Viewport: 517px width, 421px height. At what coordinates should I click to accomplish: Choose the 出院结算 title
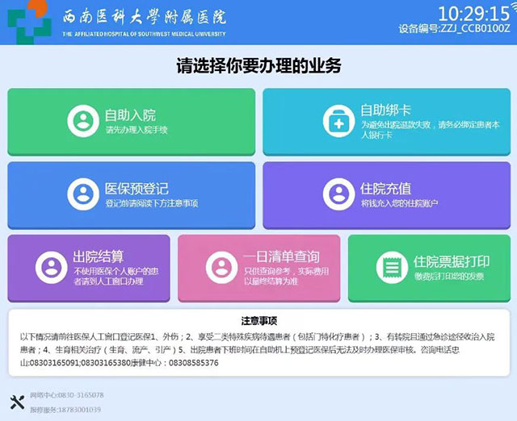pos(99,256)
